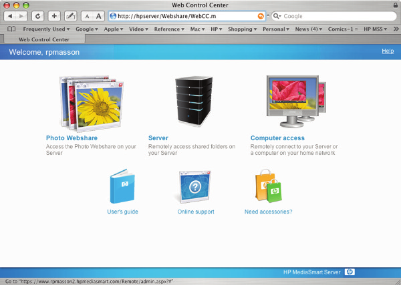Open the Computer access link

(277, 138)
